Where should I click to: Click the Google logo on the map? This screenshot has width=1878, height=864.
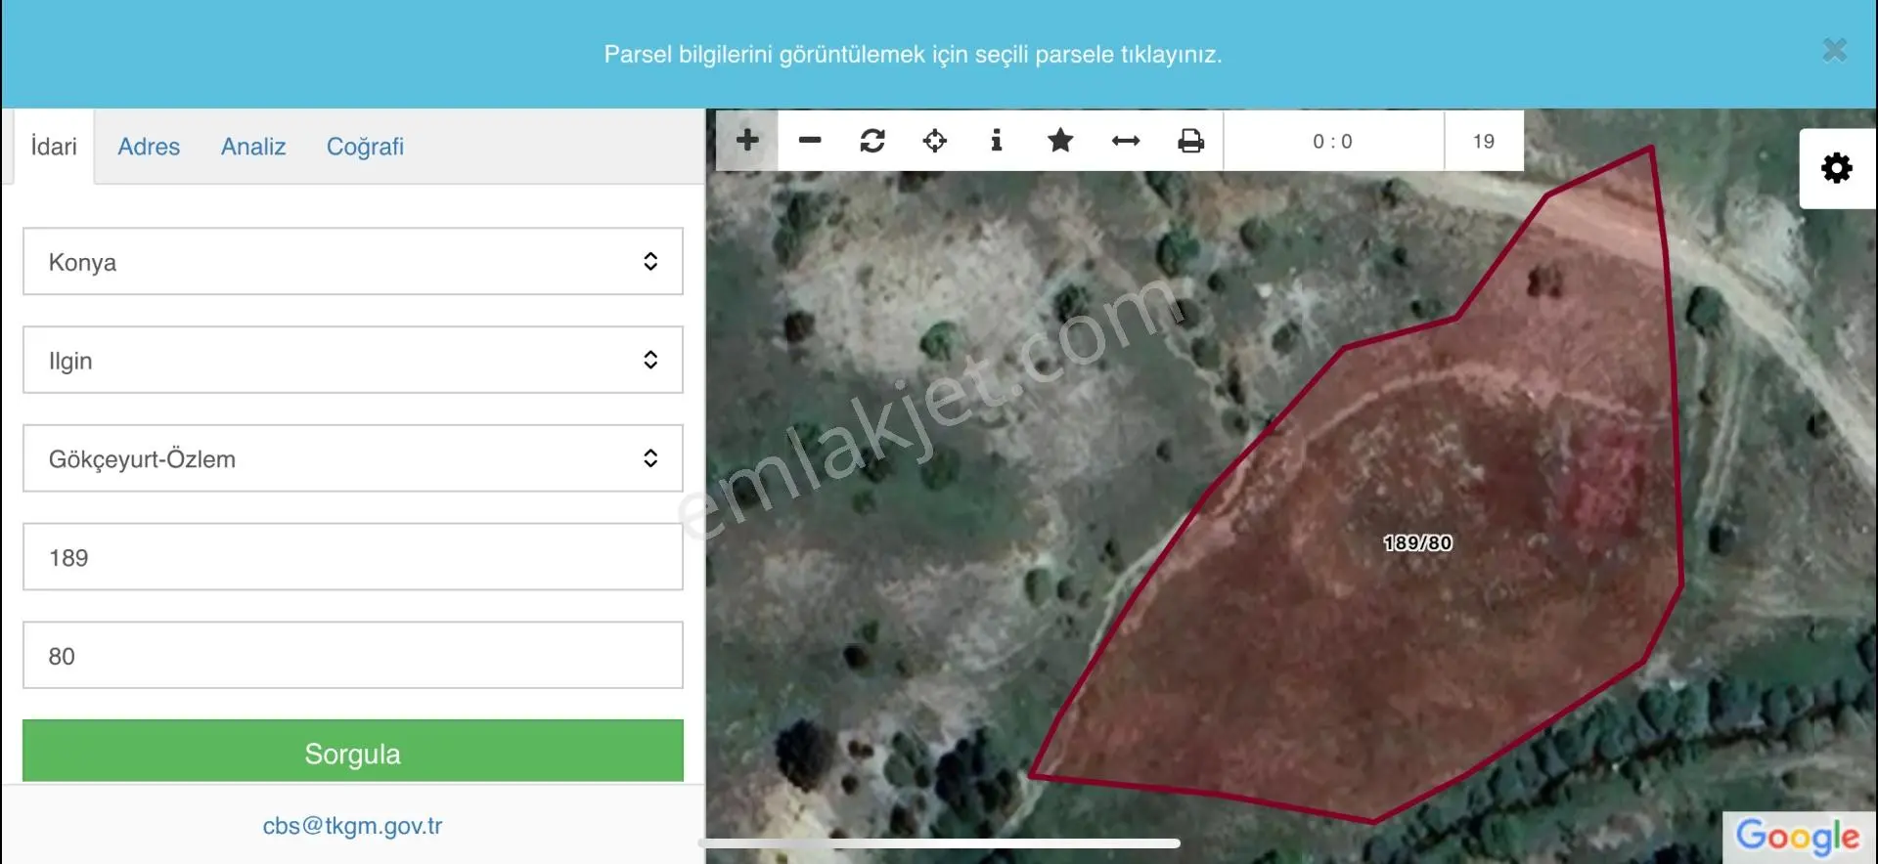coord(1798,837)
